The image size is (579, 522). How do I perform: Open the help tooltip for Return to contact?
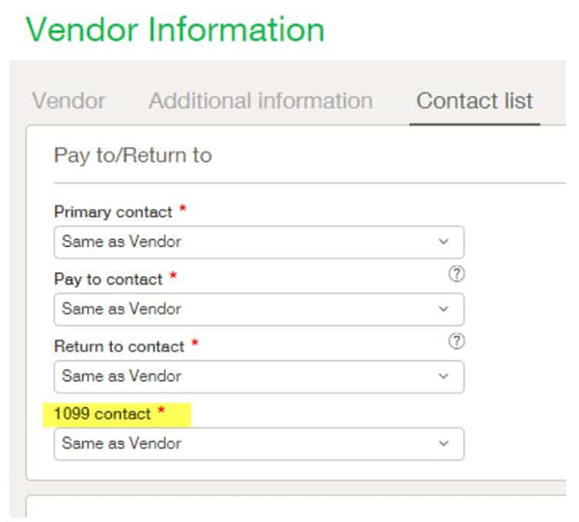(457, 342)
